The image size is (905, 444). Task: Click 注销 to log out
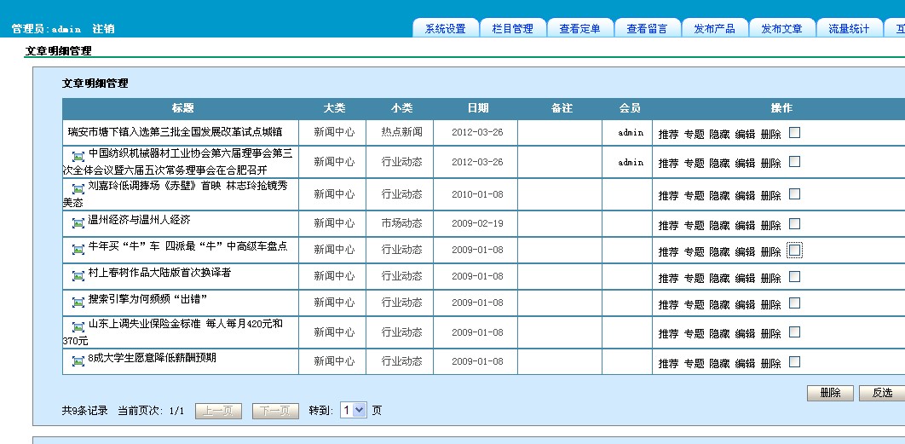pos(103,29)
